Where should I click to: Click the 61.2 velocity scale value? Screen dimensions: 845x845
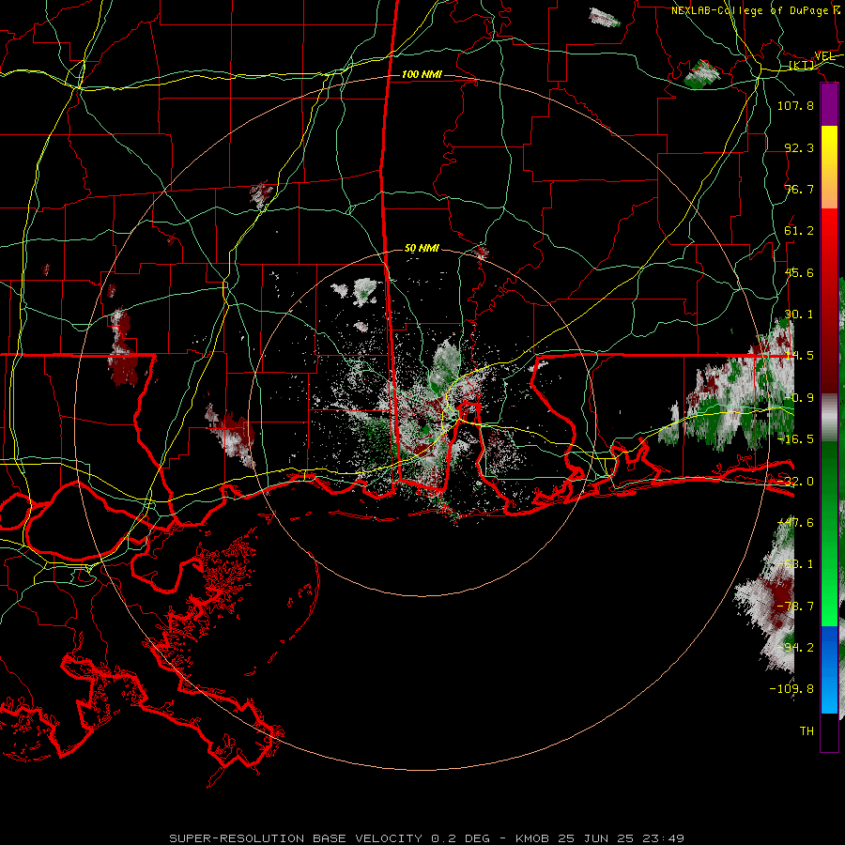[799, 231]
